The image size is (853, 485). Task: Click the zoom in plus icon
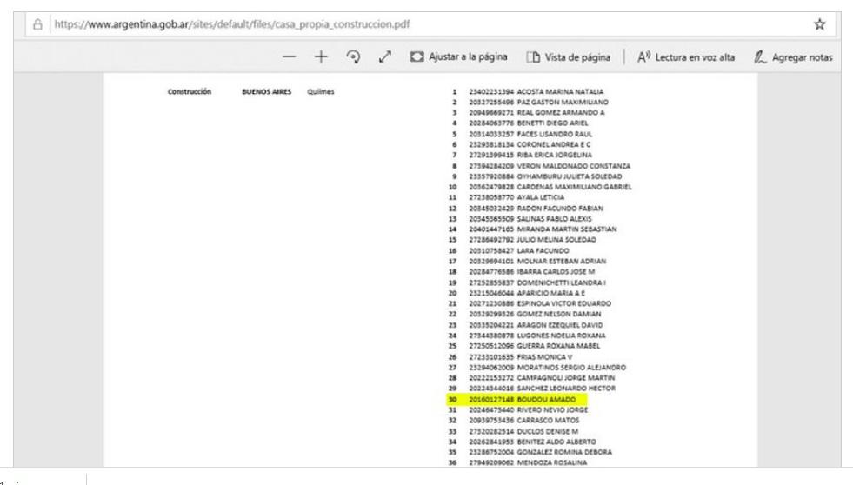tap(321, 57)
